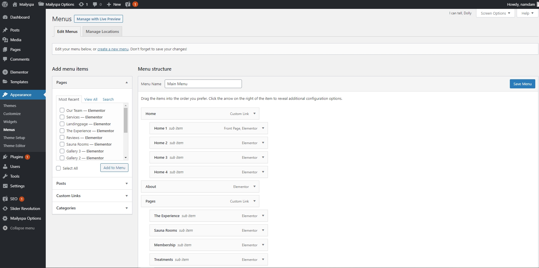This screenshot has width=539, height=268.
Task: Click the Save Menu button
Action: pyautogui.click(x=522, y=84)
